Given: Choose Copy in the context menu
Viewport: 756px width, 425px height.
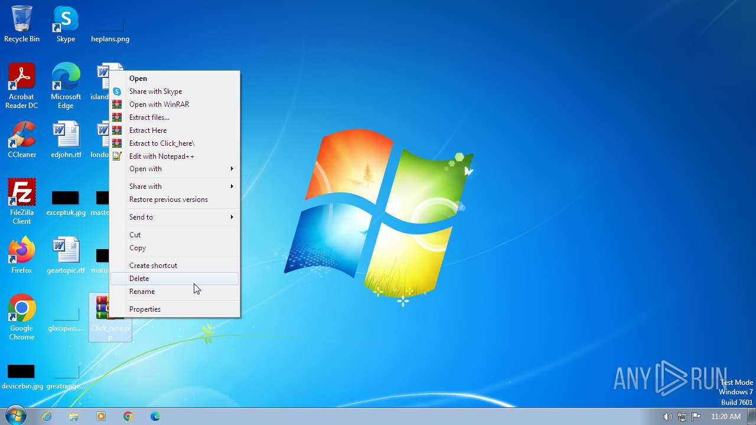Looking at the screenshot, I should click(175, 248).
